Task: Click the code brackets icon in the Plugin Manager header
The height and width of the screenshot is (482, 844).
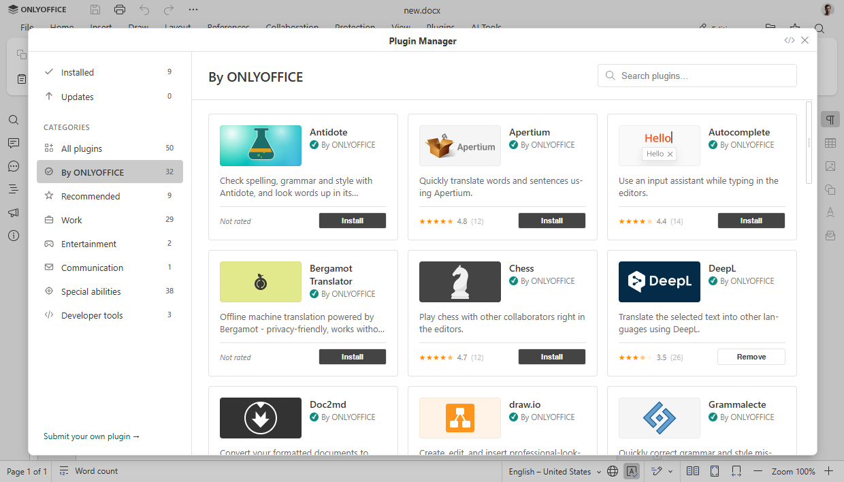Action: point(790,40)
